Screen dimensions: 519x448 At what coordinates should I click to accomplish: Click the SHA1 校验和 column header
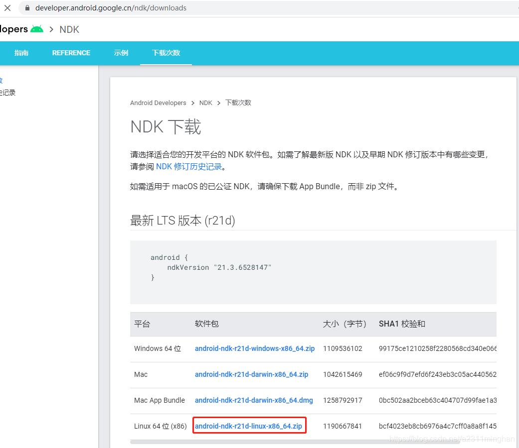[402, 324]
